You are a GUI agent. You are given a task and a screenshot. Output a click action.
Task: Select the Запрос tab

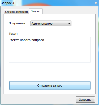(x=36, y=11)
